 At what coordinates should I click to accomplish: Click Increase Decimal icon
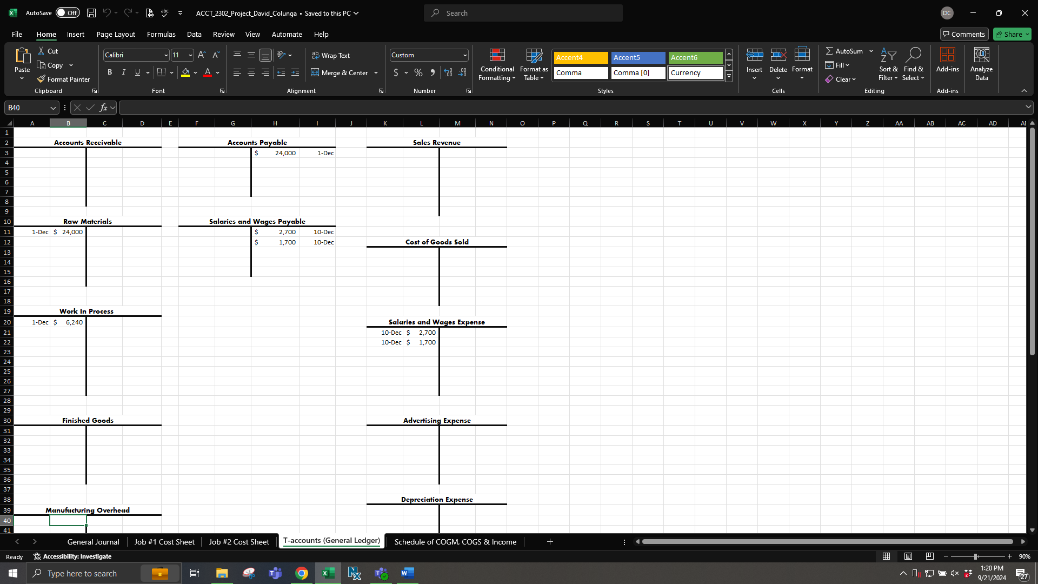coord(448,72)
